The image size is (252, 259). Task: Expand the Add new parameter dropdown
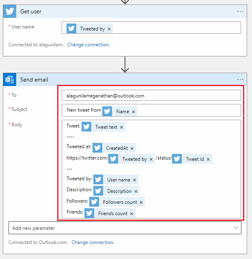click(125, 228)
